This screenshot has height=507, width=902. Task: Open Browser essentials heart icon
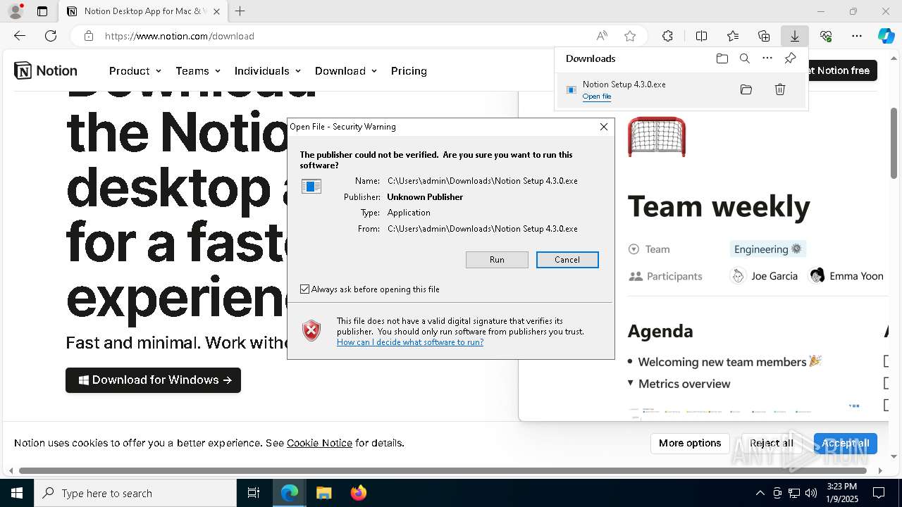(826, 36)
